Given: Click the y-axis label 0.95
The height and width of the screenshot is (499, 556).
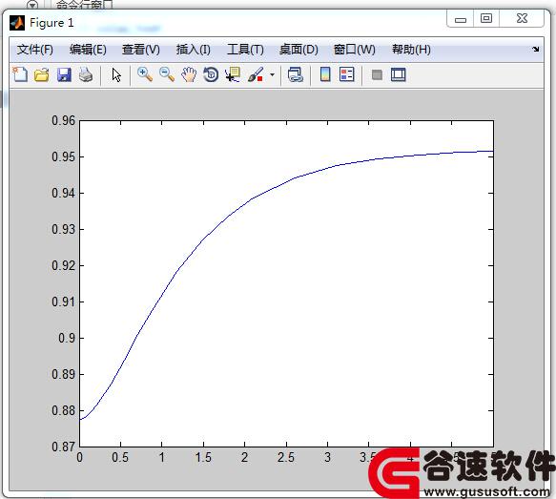Looking at the screenshot, I should (64, 156).
